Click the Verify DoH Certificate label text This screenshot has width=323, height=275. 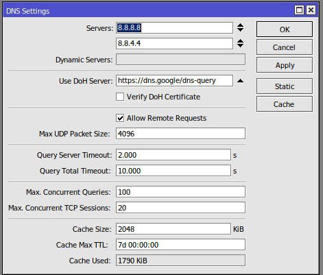(x=163, y=97)
